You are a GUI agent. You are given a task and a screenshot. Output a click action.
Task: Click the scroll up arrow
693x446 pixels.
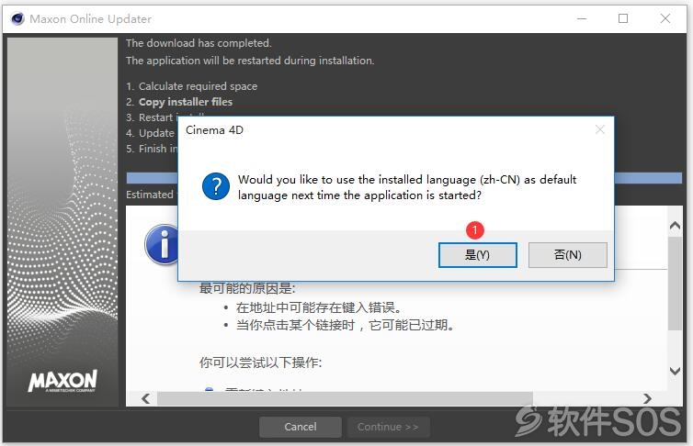coord(675,226)
